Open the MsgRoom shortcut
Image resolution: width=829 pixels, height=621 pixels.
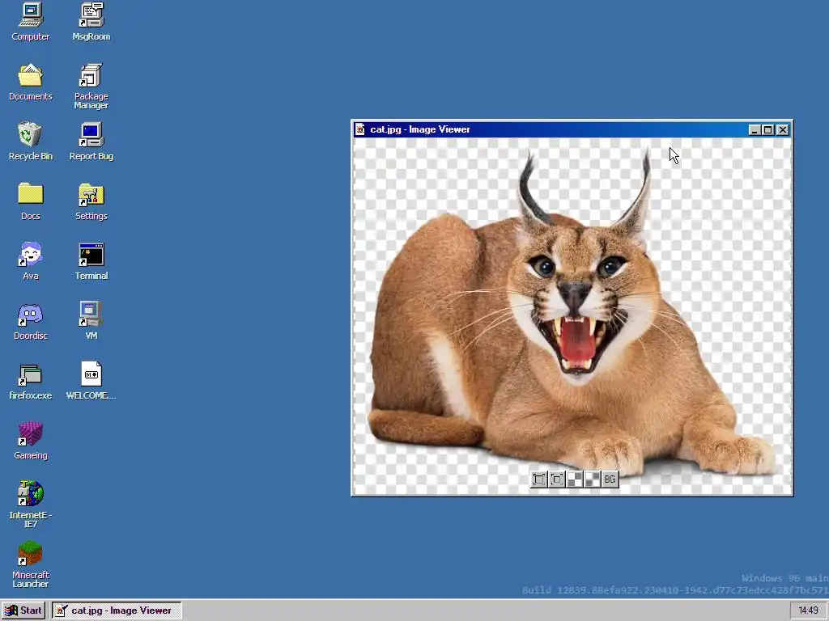pyautogui.click(x=91, y=22)
